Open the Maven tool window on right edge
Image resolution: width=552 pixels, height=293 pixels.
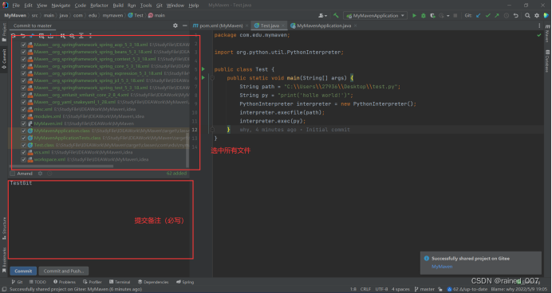[x=547, y=33]
